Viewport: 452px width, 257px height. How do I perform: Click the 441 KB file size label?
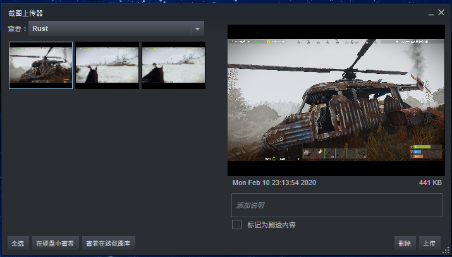pos(431,182)
